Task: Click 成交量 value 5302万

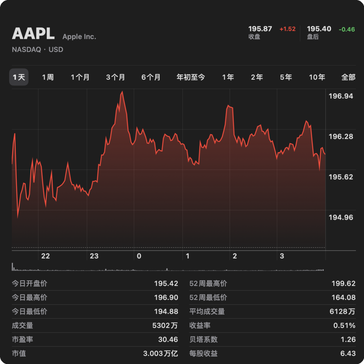Action: (x=165, y=326)
